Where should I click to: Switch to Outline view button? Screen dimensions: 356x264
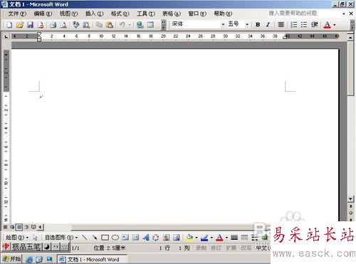pyautogui.click(x=26, y=227)
